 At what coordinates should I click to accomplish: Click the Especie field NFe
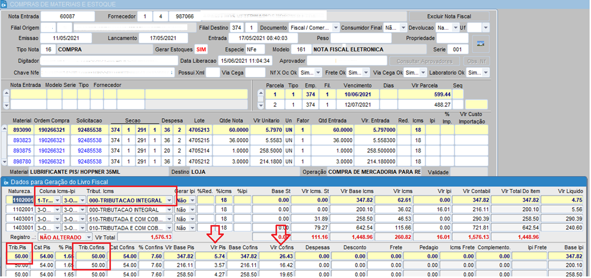coord(255,50)
